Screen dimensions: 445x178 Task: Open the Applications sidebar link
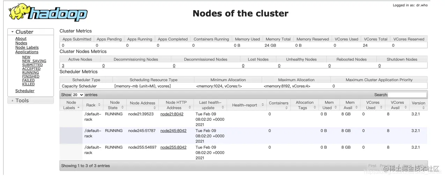[27, 52]
